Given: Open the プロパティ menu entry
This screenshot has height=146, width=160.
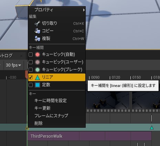Looking at the screenshot, I should (x=57, y=10).
